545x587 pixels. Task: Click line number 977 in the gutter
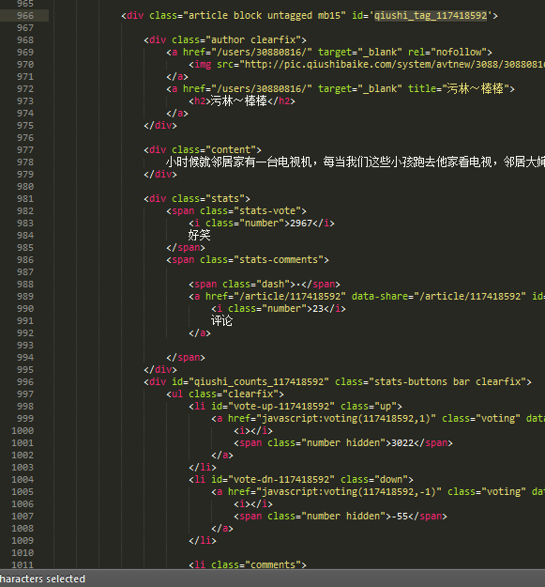(25, 149)
